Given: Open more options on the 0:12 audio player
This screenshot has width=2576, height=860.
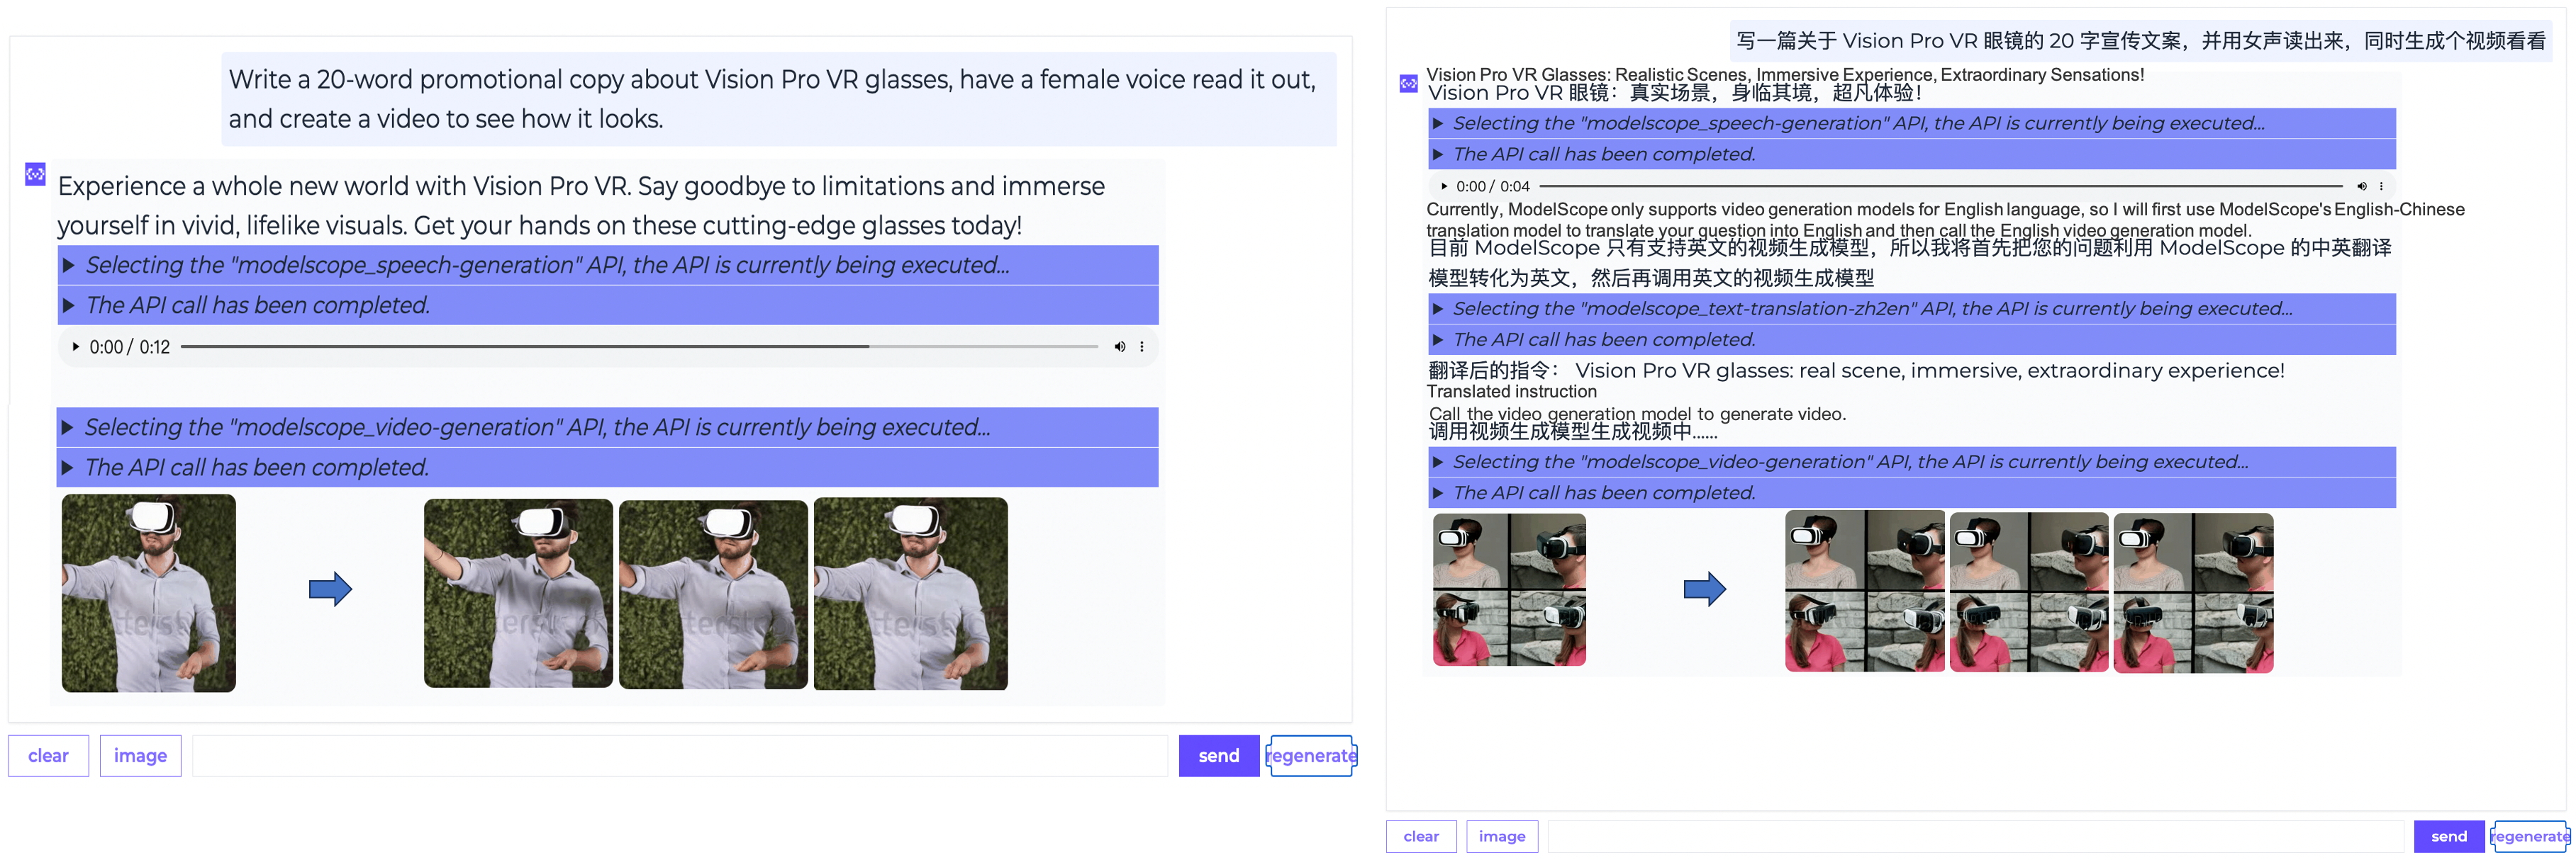Looking at the screenshot, I should click(1142, 346).
